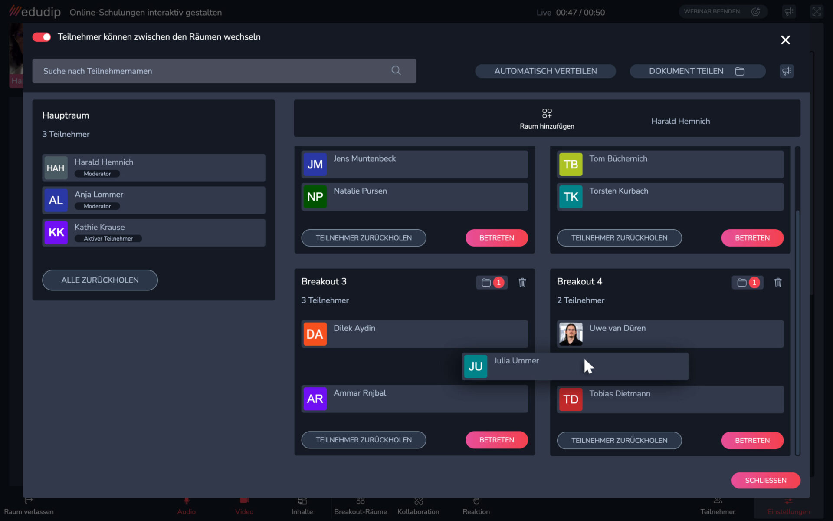Screen dimensions: 833x521
Task: Open Breakout 4 shared documents folder
Action: (x=742, y=283)
